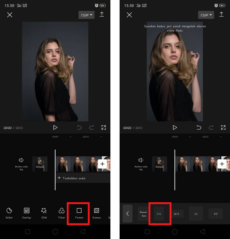Tap Tambahkan audio track
Screen dimensions: 230x239
click(83, 178)
